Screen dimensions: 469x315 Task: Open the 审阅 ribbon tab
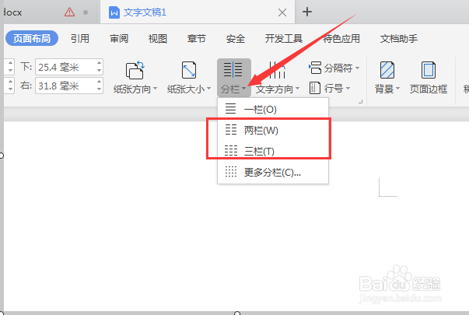(119, 38)
